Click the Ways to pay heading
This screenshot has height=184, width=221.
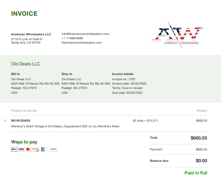tap(24, 142)
